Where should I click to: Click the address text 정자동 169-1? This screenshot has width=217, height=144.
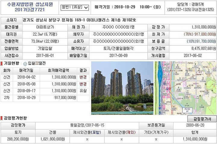pyautogui.click(x=73, y=20)
